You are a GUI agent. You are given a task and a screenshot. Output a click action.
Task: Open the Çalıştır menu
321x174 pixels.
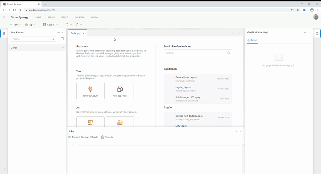coord(51,17)
